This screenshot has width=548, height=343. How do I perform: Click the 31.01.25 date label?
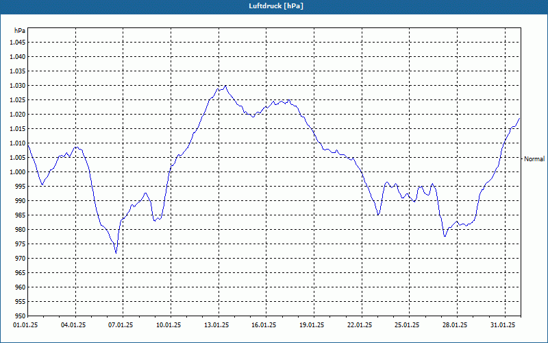(503, 325)
